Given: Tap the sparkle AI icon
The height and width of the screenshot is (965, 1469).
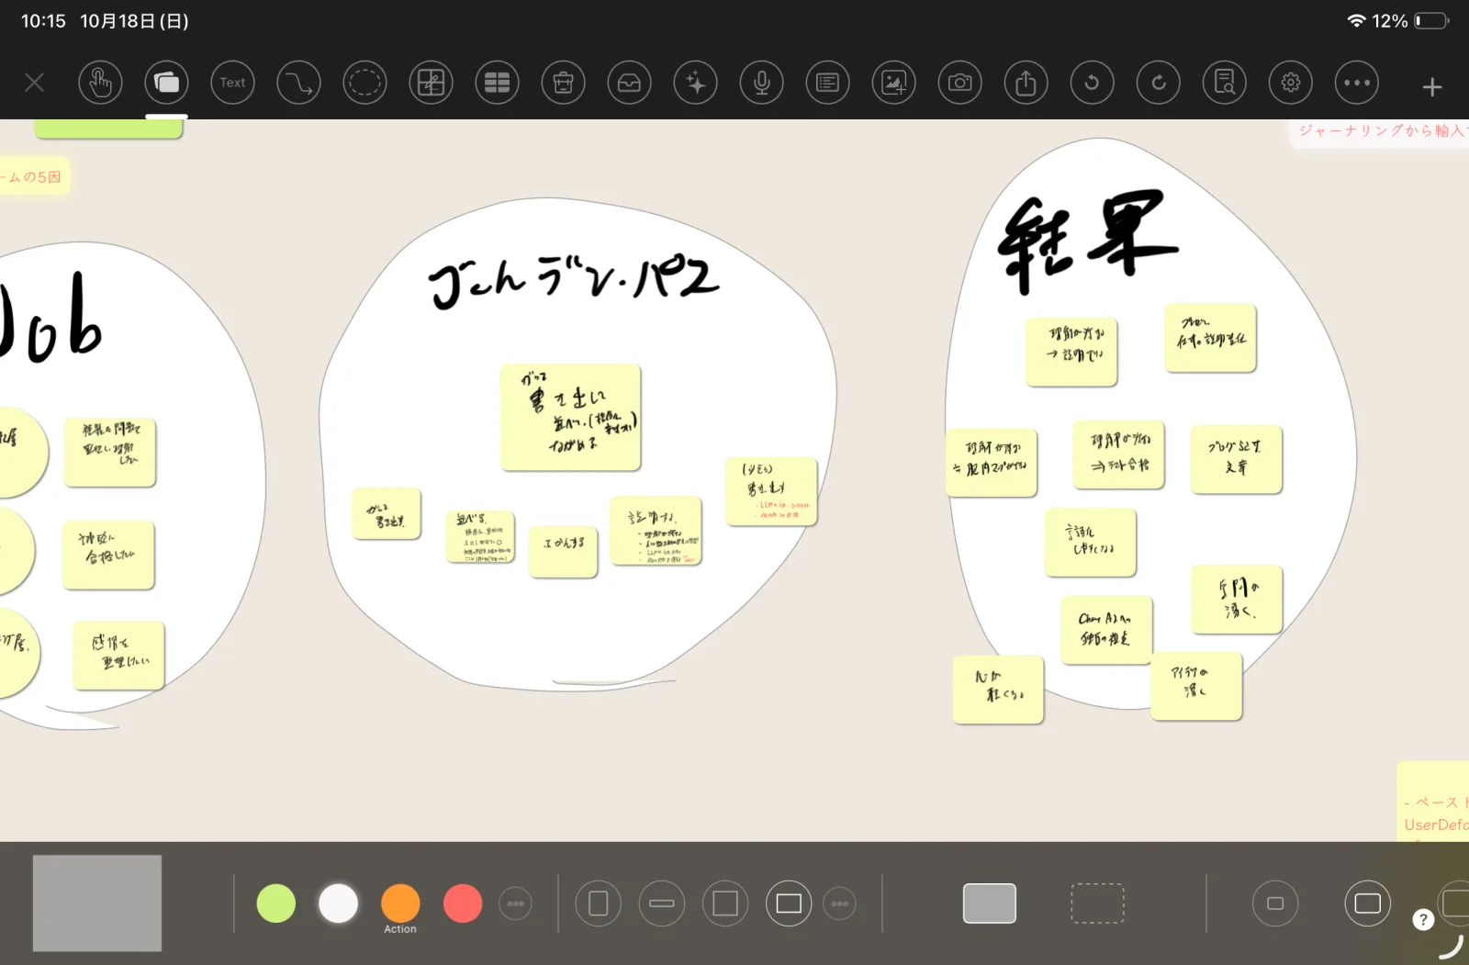Looking at the screenshot, I should (x=695, y=83).
